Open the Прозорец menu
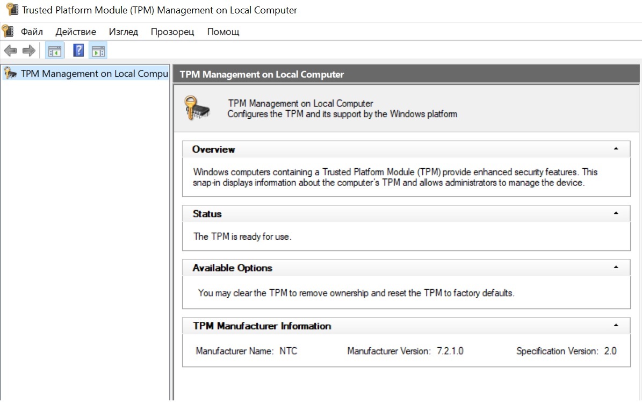The width and height of the screenshot is (642, 402). pyautogui.click(x=172, y=32)
